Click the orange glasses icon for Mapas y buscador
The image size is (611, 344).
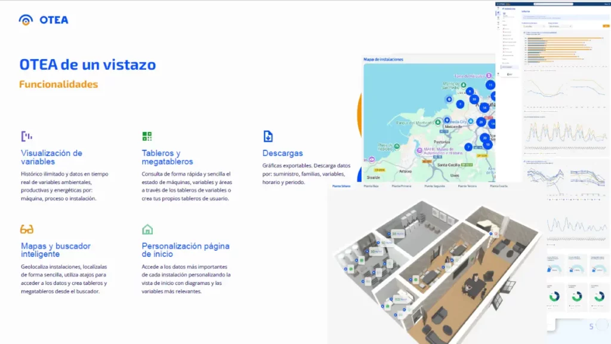[x=27, y=229]
